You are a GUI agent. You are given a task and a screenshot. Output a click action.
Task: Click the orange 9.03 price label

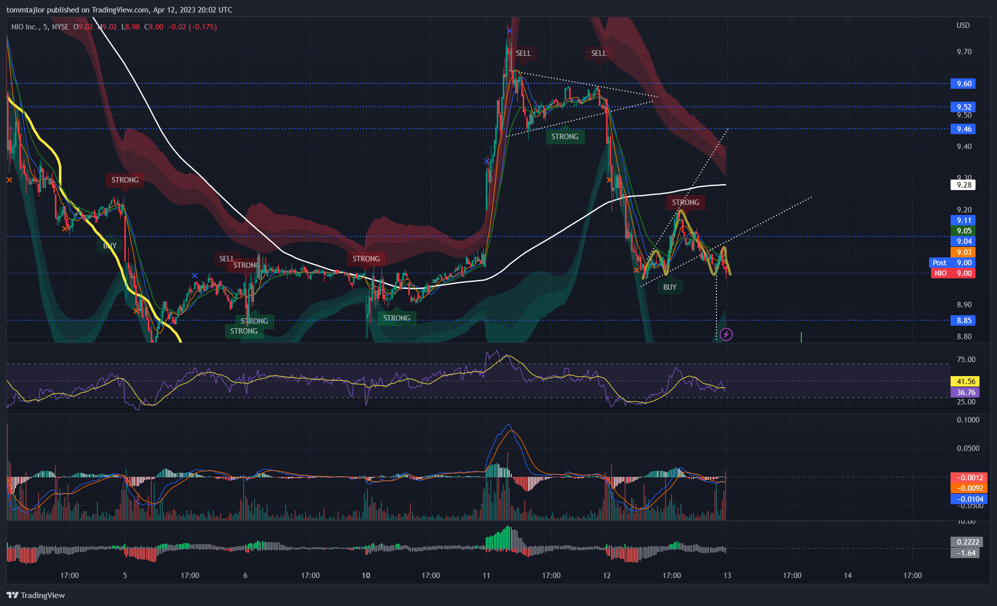(x=963, y=252)
